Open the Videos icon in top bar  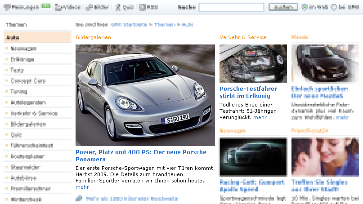tap(58, 7)
